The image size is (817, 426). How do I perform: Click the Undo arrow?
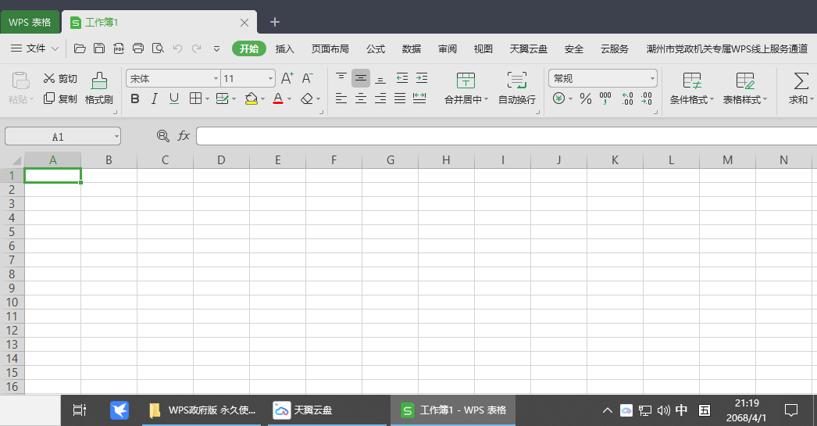pyautogui.click(x=177, y=48)
